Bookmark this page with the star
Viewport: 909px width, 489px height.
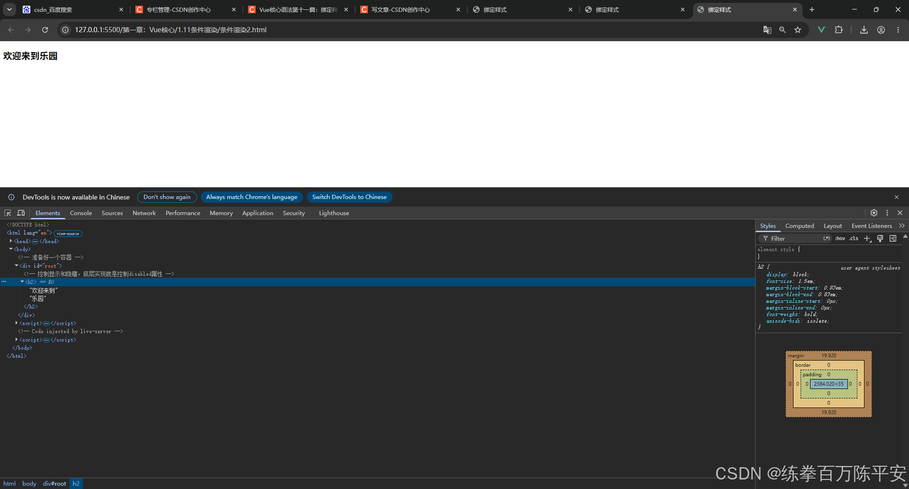798,30
